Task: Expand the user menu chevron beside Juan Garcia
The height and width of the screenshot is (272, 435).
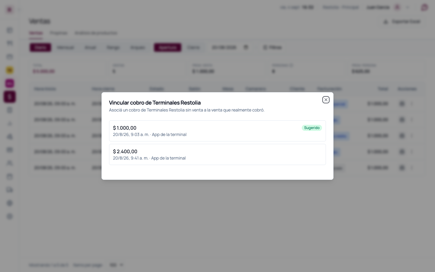Action: click(x=408, y=7)
